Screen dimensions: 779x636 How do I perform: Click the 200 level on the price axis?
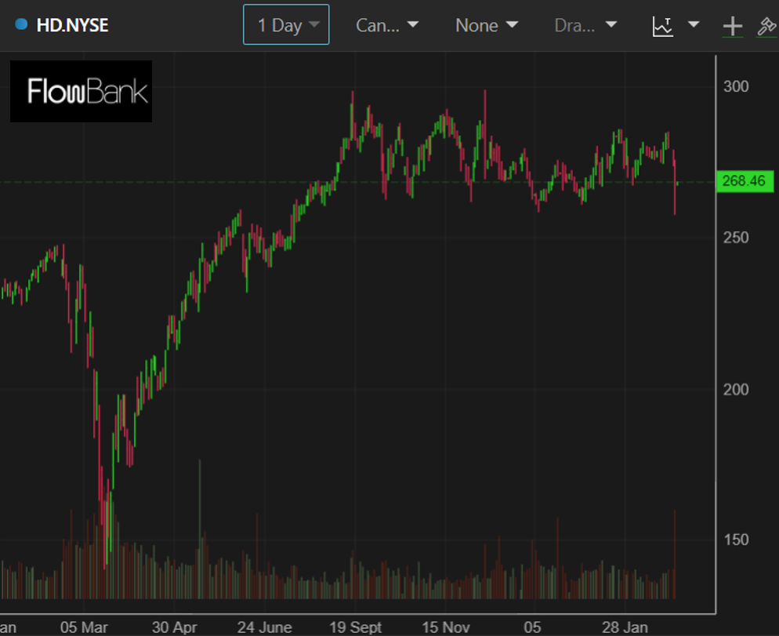(x=735, y=389)
